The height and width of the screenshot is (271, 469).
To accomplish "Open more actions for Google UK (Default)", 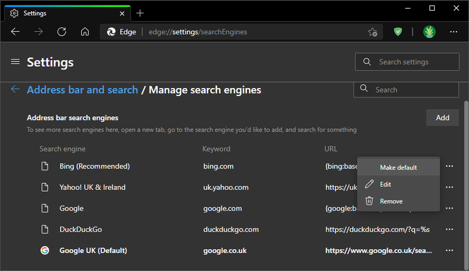I will (x=449, y=250).
